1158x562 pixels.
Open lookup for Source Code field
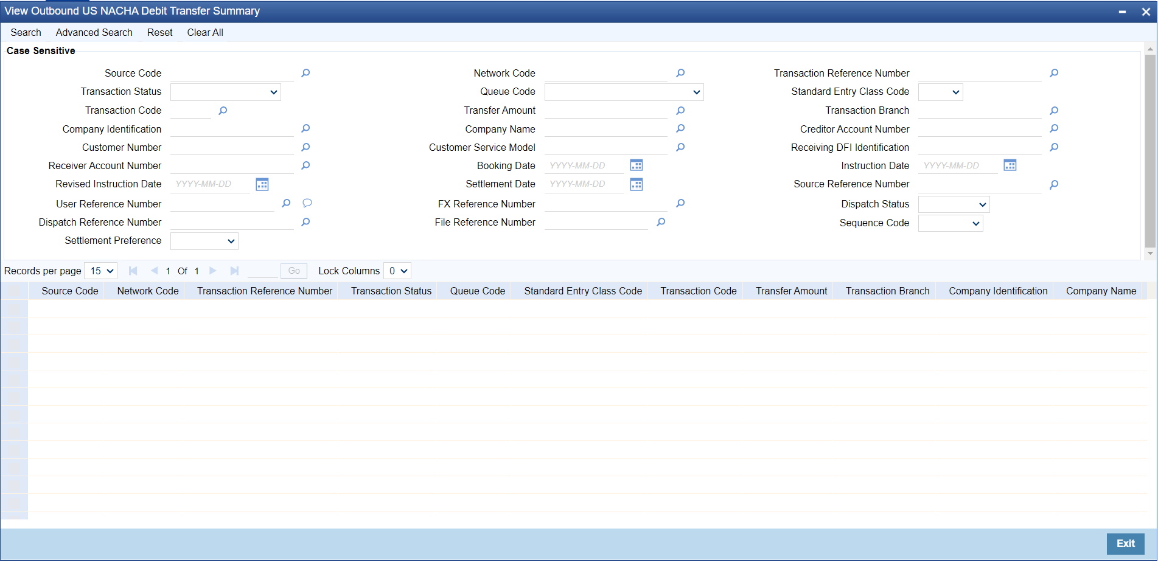(305, 73)
